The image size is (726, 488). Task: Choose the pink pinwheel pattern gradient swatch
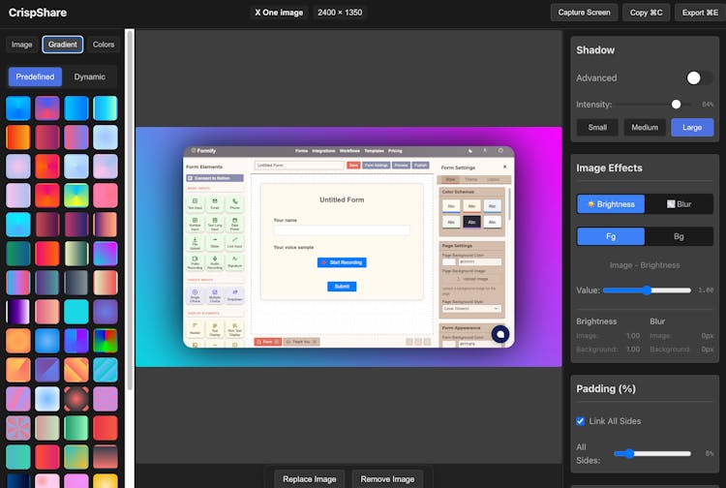tap(18, 428)
